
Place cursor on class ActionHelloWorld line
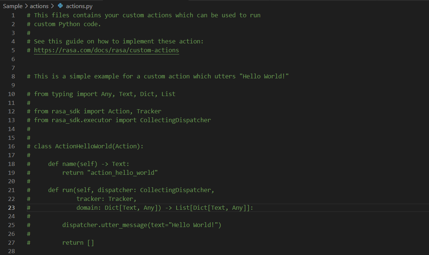click(x=85, y=146)
